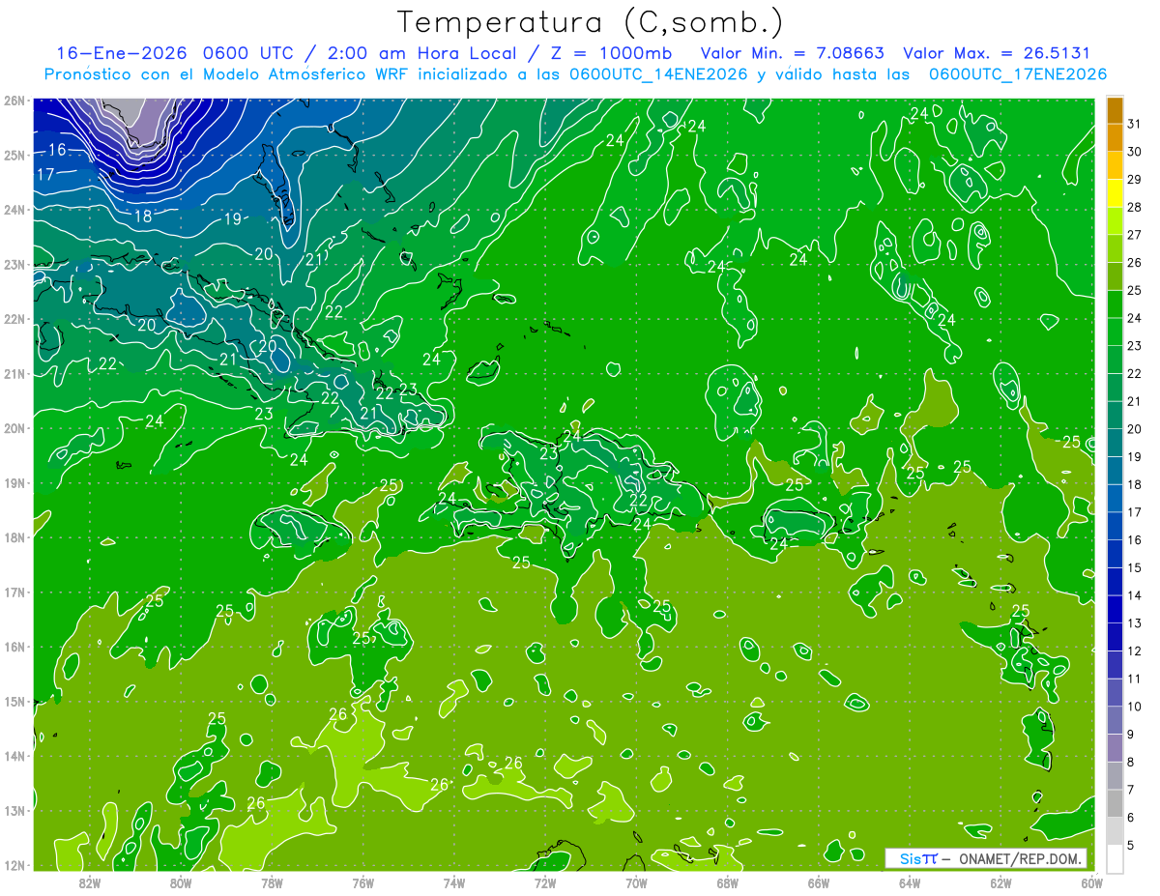Click the date text '16-Ene-2026 0600 UTC'
The height and width of the screenshot is (896, 1160).
coord(175,53)
